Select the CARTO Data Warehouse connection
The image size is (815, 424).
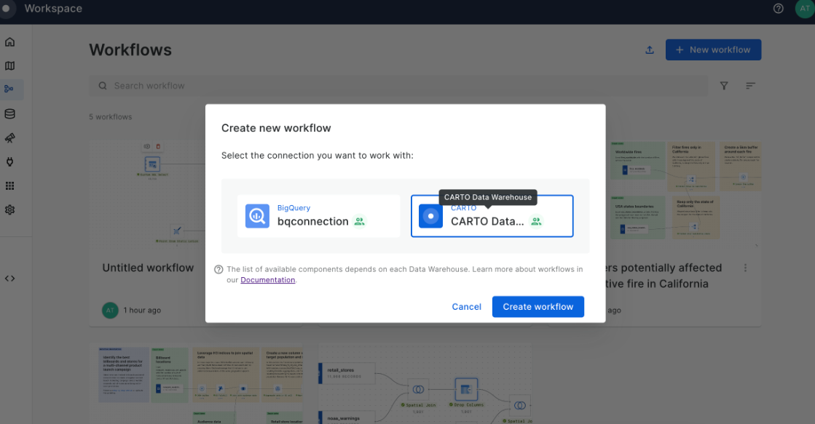click(x=492, y=216)
